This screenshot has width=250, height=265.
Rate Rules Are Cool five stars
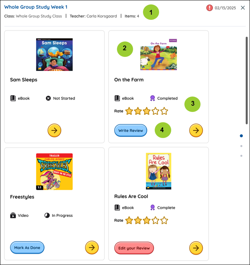click(x=164, y=220)
